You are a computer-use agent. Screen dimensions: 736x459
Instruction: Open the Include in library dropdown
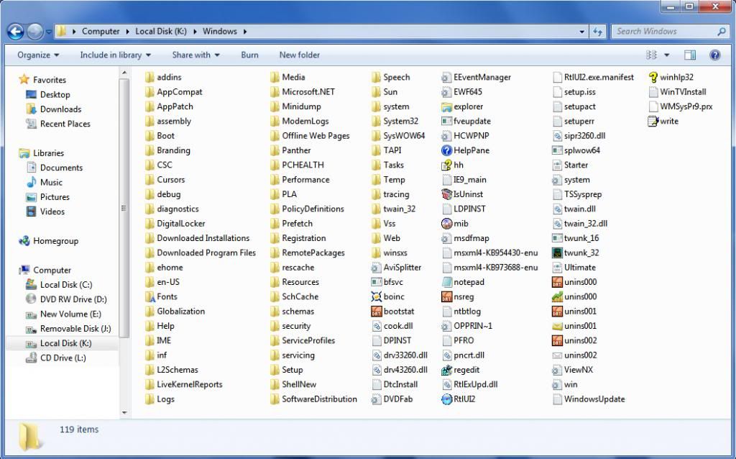[x=116, y=55]
